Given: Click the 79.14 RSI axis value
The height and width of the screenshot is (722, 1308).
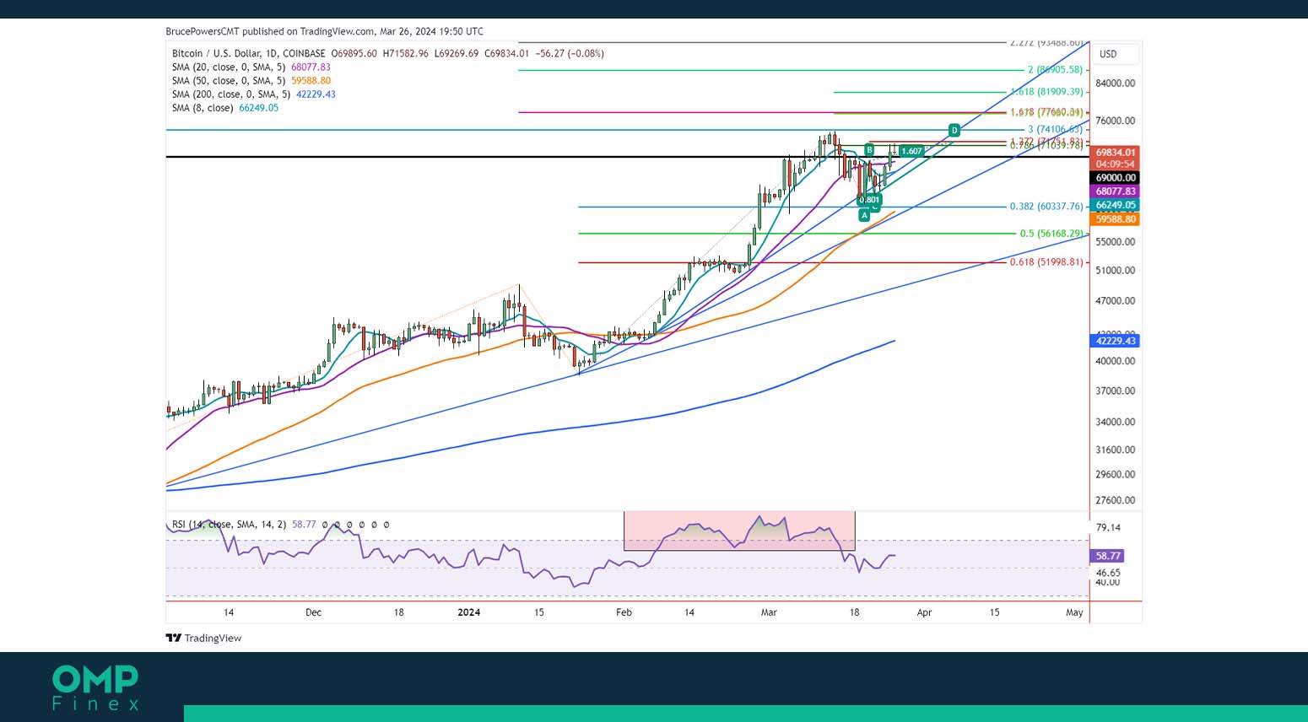Looking at the screenshot, I should 1108,528.
